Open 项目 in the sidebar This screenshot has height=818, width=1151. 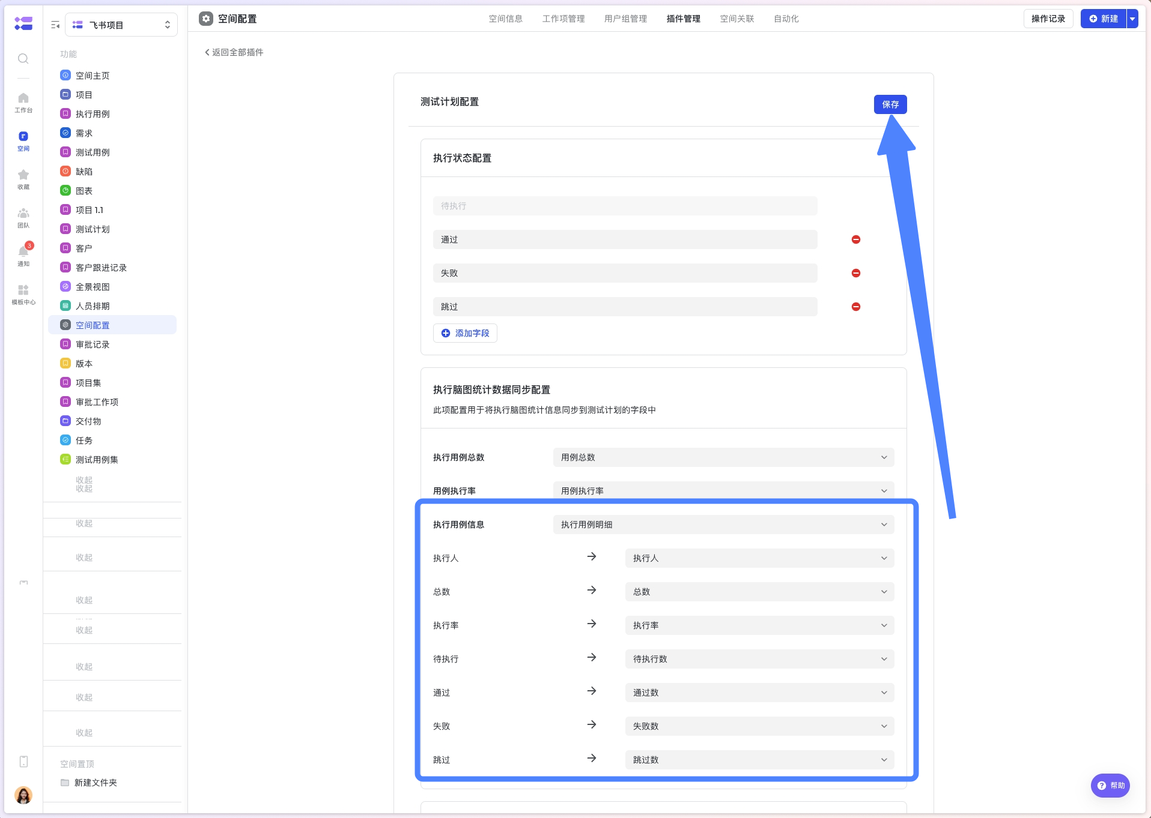(x=112, y=95)
